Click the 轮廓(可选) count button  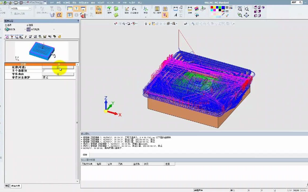pos(58,67)
